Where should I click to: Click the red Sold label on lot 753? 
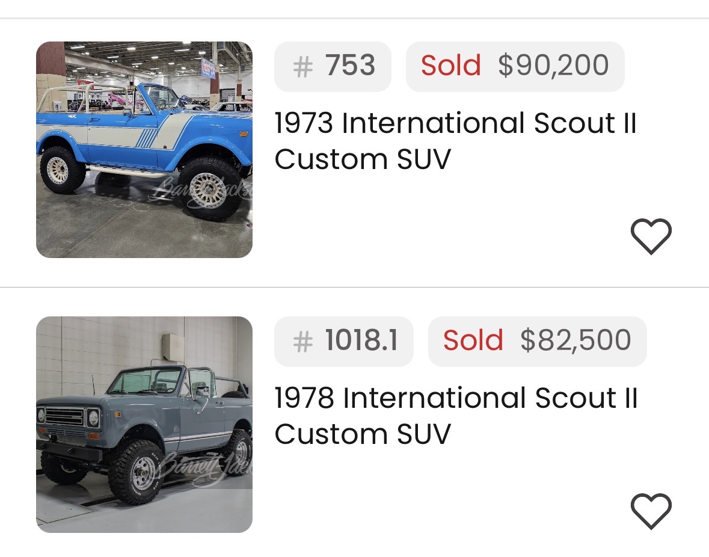coord(451,66)
